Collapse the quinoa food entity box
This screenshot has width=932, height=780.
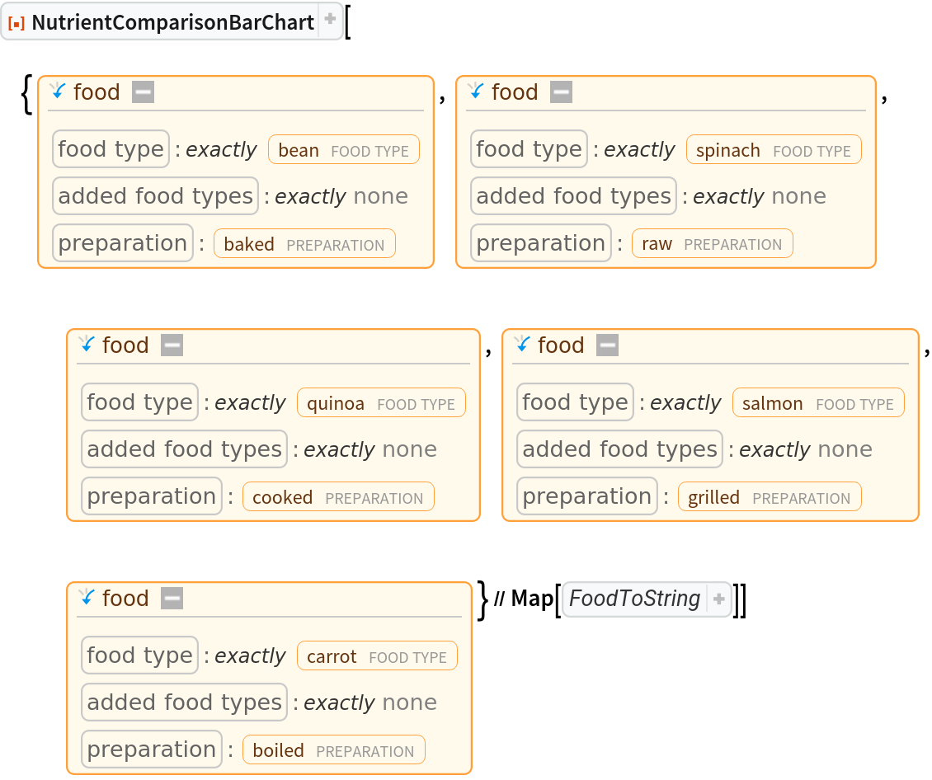tap(172, 345)
